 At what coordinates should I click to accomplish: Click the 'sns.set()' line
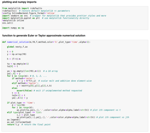(8, 23)
